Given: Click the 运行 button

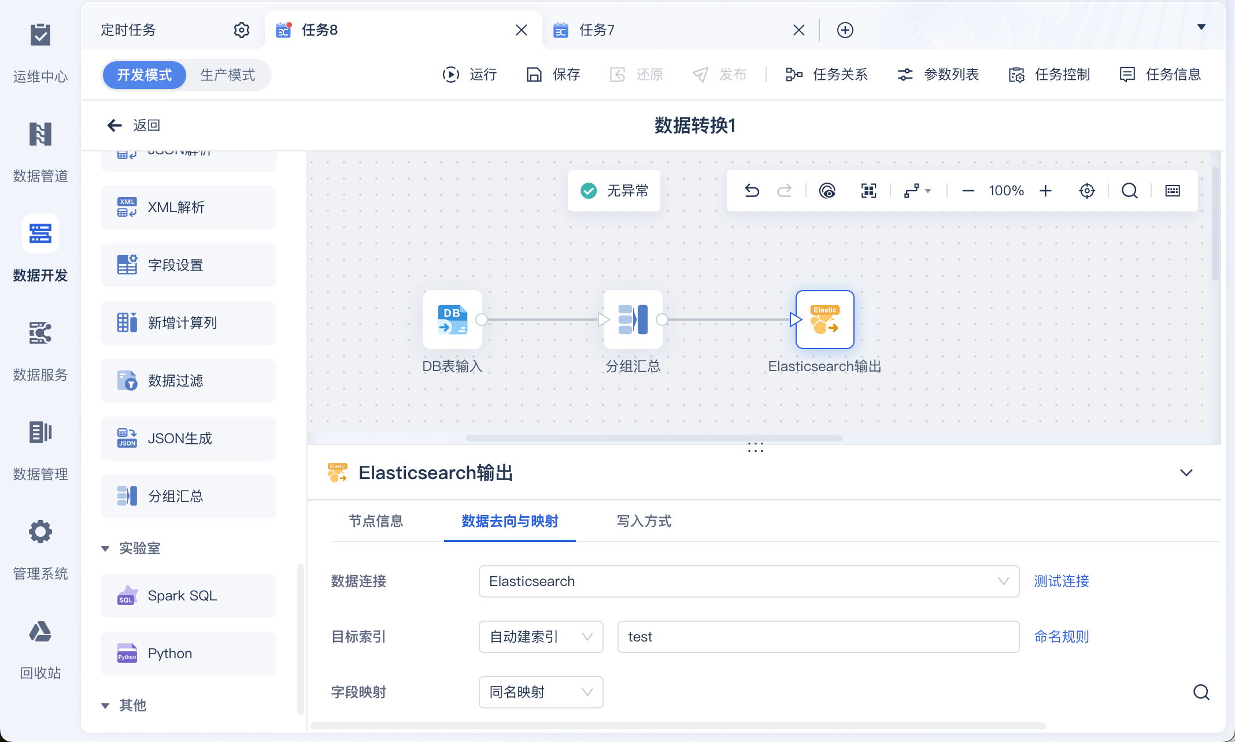Looking at the screenshot, I should pyautogui.click(x=469, y=75).
